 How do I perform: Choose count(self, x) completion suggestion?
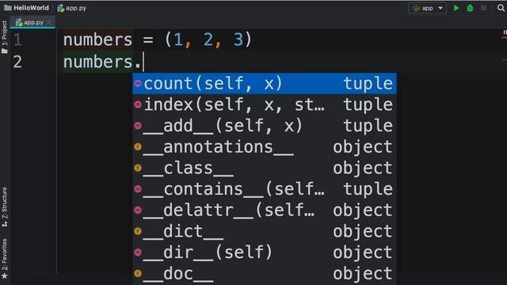[x=265, y=84]
